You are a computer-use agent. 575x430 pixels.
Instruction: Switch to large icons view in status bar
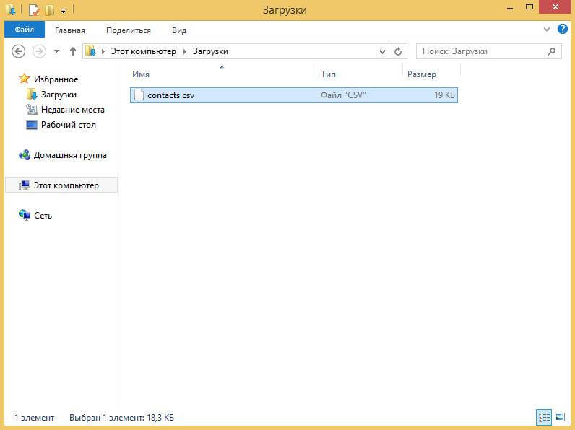[560, 417]
